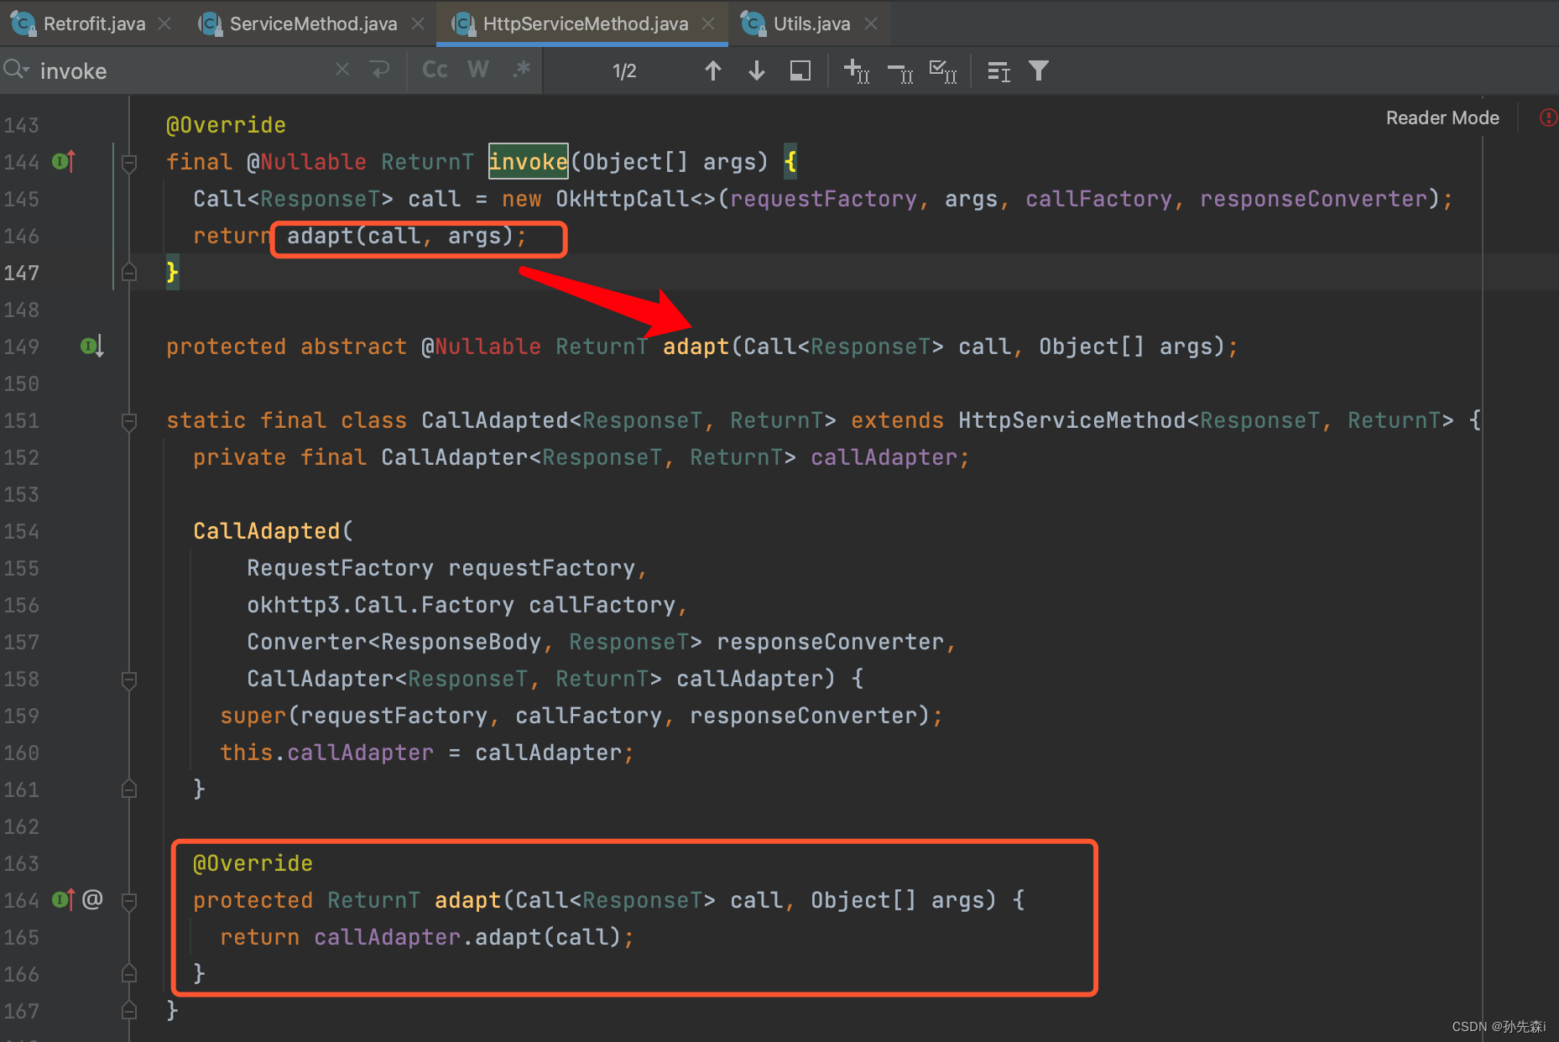Close the ServiceMethod.java tab

[418, 23]
